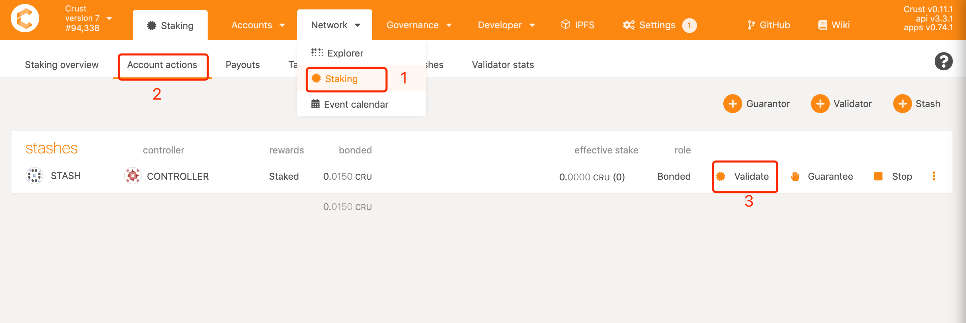Click the Event calendar icon in menu
Viewport: 966px width, 323px height.
[315, 104]
